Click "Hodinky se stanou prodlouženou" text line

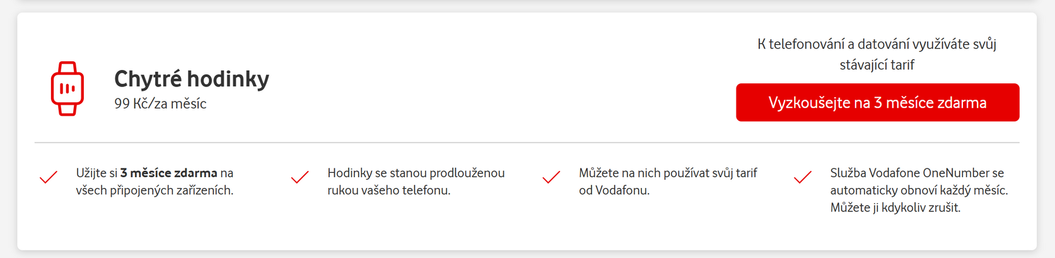[x=416, y=173]
